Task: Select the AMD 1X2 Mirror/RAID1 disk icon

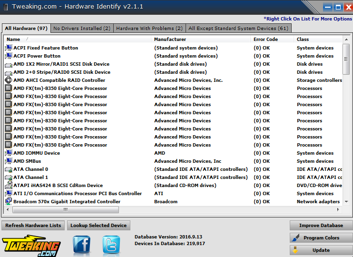Action: pos(9,65)
